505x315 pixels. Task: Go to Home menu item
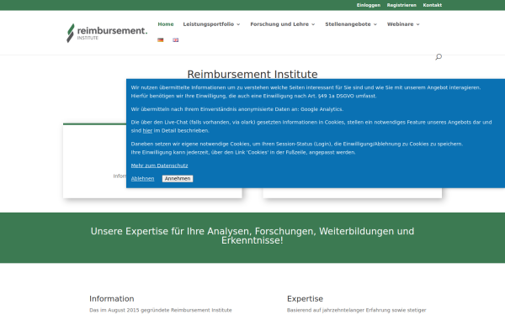click(x=166, y=24)
